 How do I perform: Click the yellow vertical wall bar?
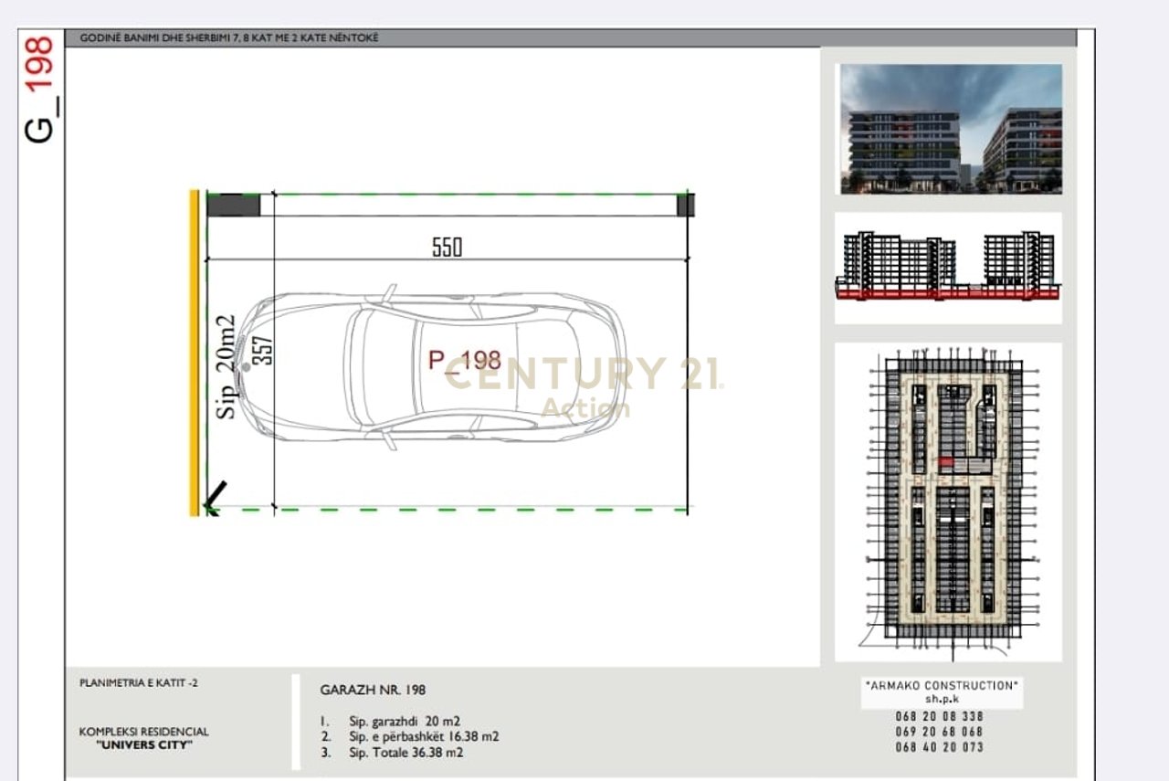[x=194, y=353]
